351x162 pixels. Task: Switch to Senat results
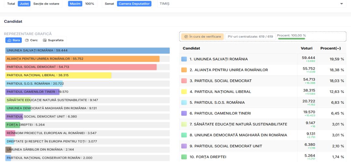click(110, 4)
